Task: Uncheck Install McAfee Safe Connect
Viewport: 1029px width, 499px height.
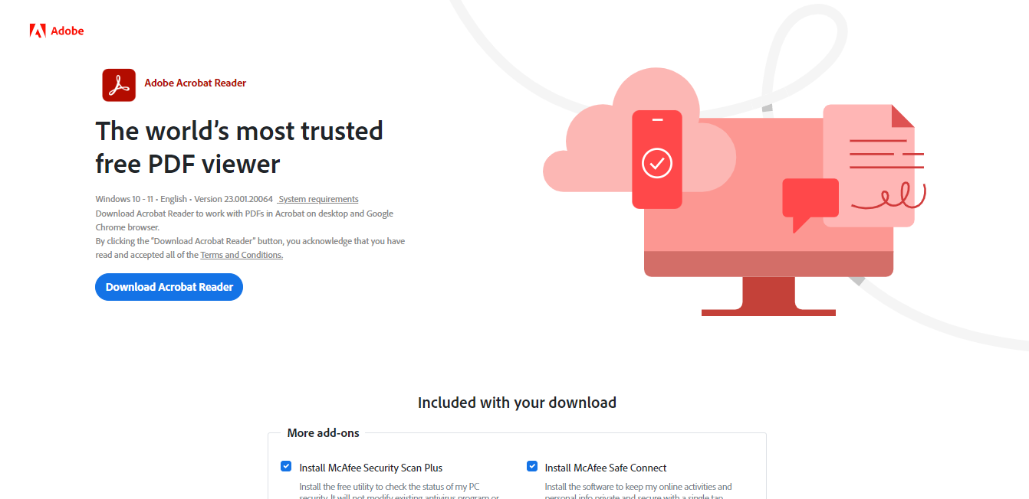Action: pyautogui.click(x=532, y=466)
